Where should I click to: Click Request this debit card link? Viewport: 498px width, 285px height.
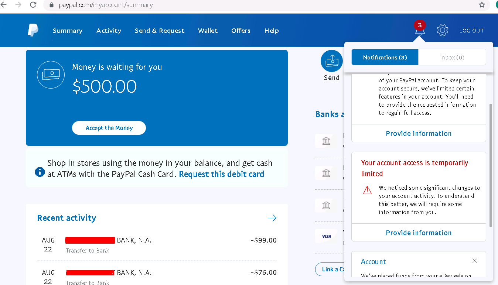(221, 174)
